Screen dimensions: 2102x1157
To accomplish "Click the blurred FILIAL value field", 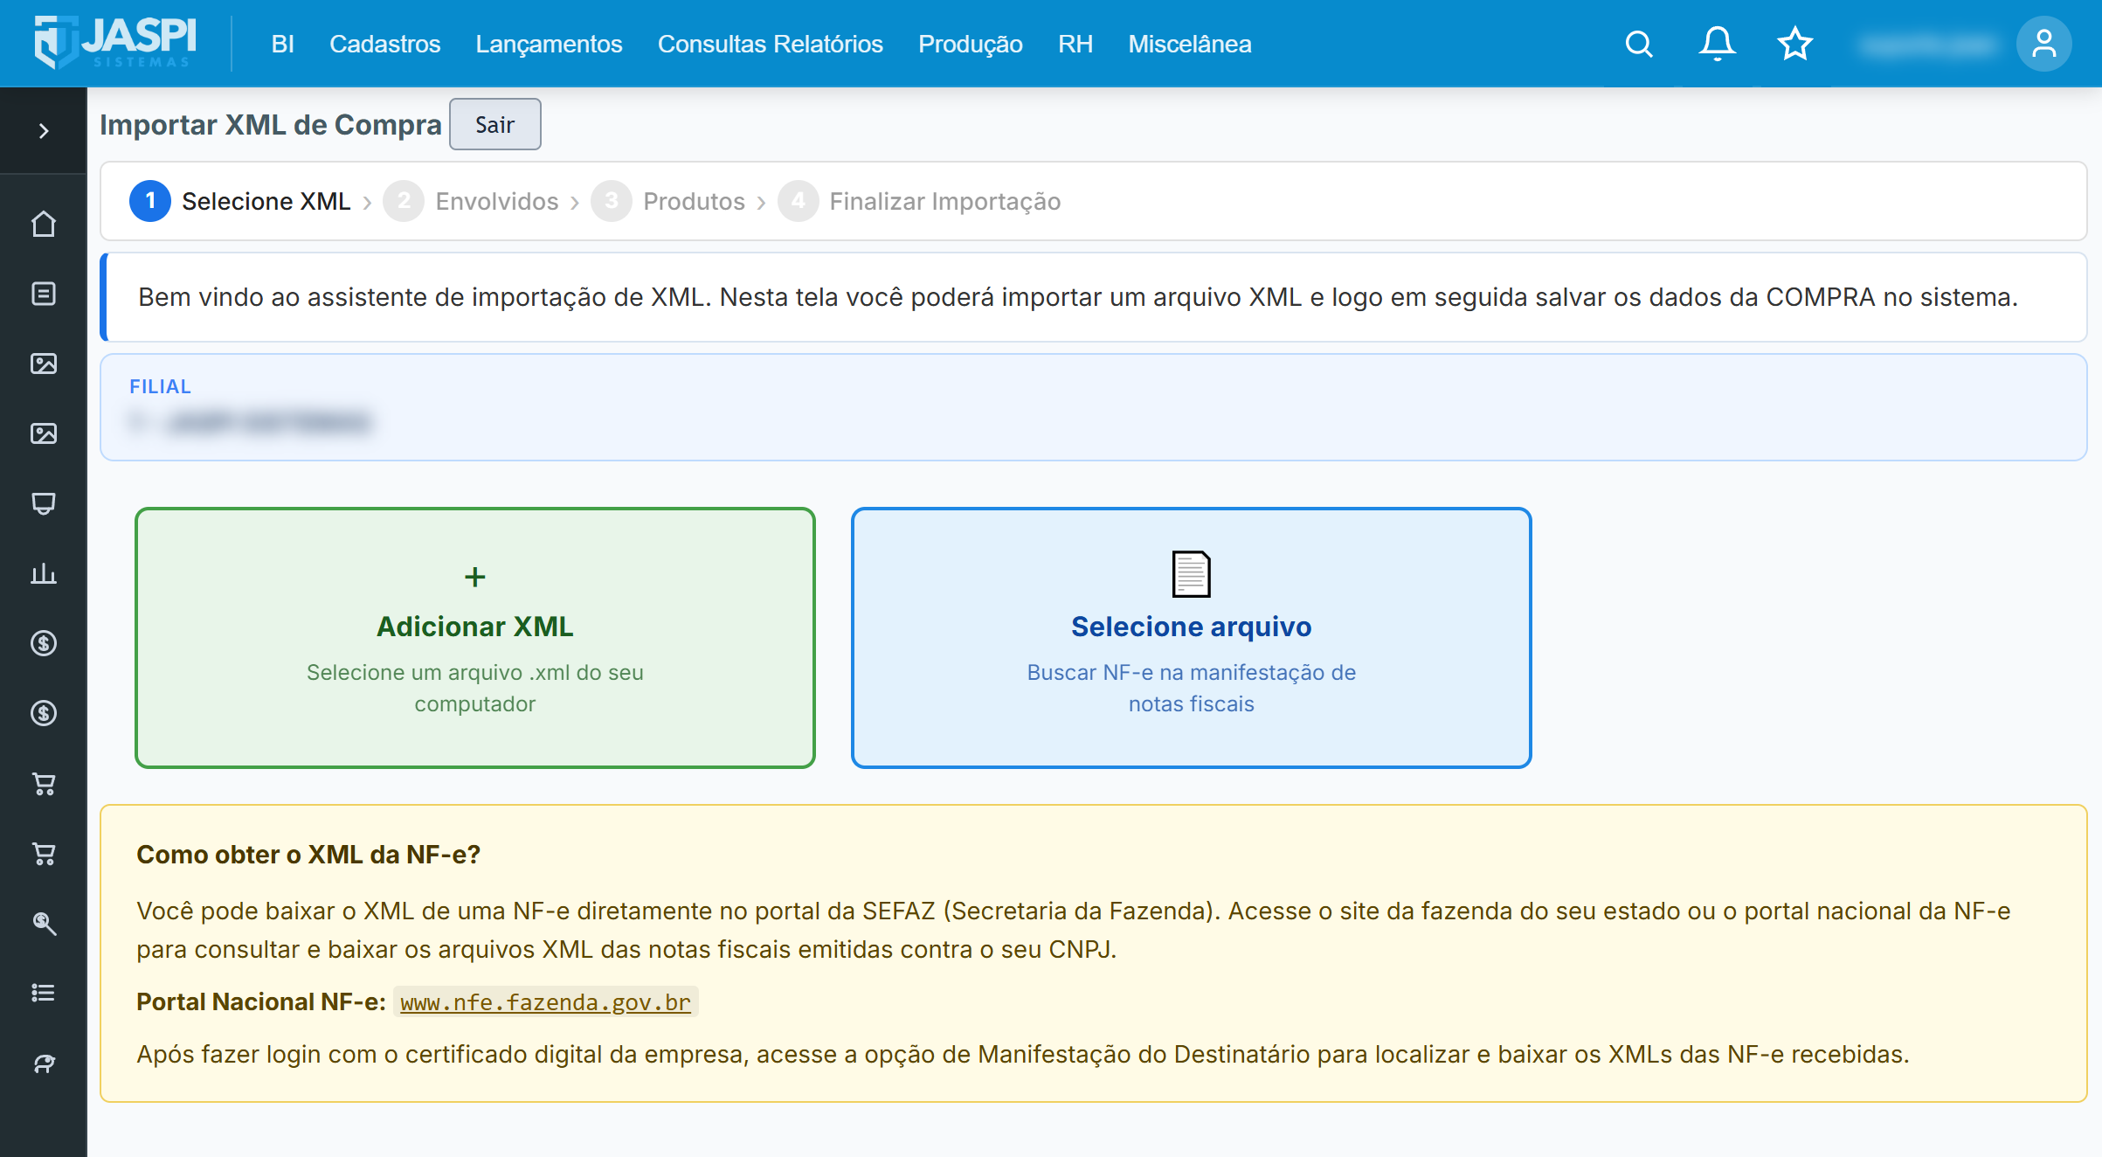I will (250, 423).
